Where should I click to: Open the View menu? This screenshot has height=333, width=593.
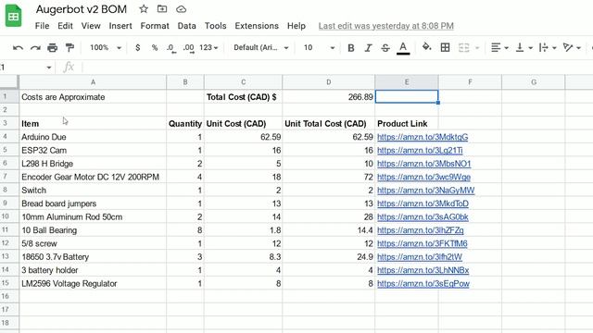[91, 26]
